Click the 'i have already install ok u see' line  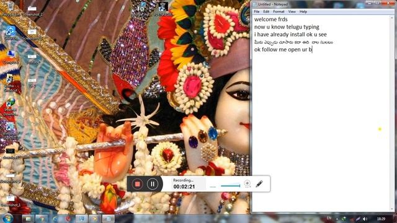coord(290,35)
